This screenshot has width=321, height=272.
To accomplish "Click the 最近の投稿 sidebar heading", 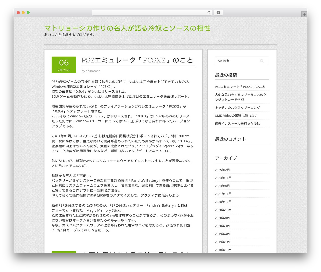I will click(x=226, y=75).
